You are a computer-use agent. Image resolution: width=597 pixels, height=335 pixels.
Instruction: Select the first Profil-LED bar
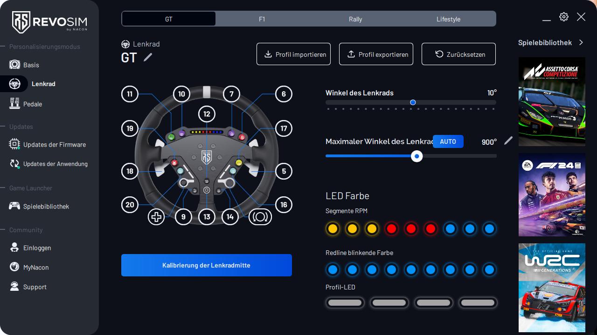click(345, 303)
